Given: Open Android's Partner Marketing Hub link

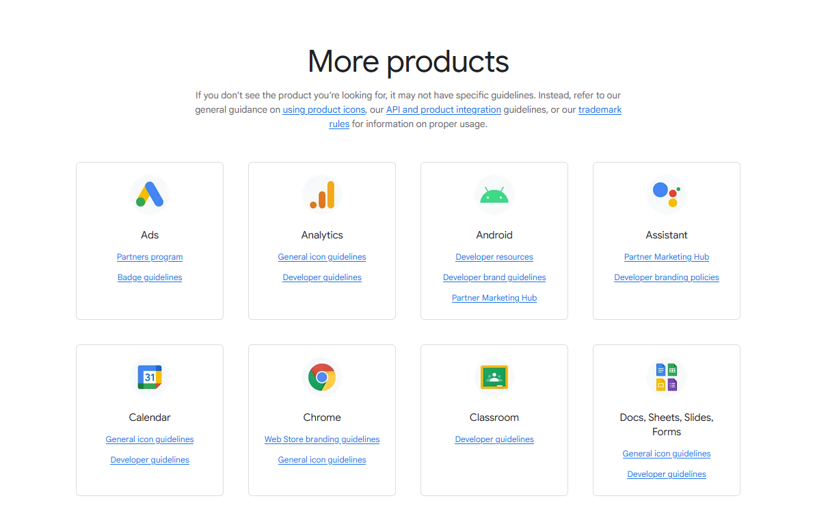Looking at the screenshot, I should (494, 298).
